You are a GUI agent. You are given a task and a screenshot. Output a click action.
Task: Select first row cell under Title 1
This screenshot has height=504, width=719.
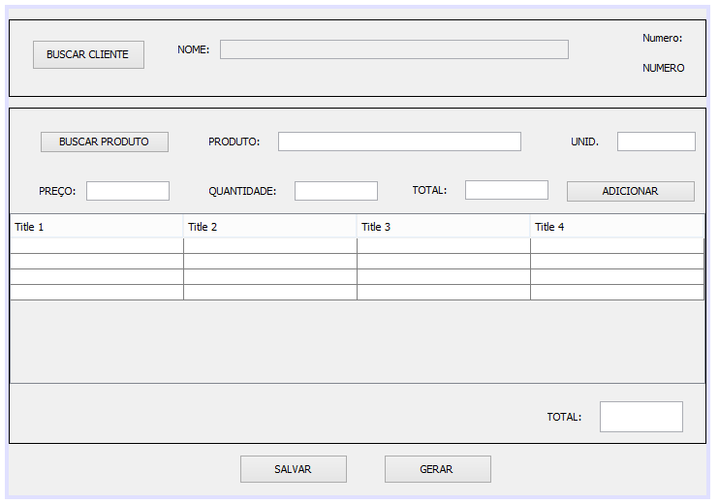pyautogui.click(x=97, y=246)
